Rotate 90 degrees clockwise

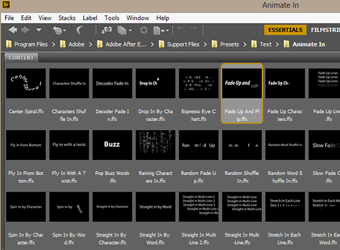tap(194, 30)
